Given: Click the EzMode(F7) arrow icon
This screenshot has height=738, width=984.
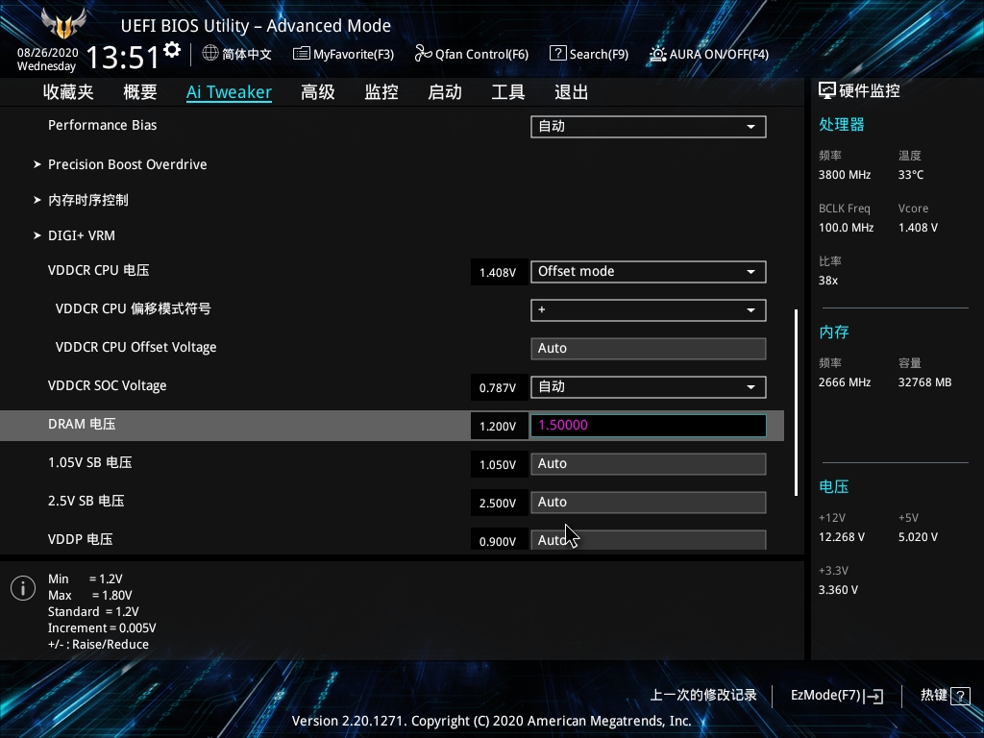Looking at the screenshot, I should click(x=873, y=696).
